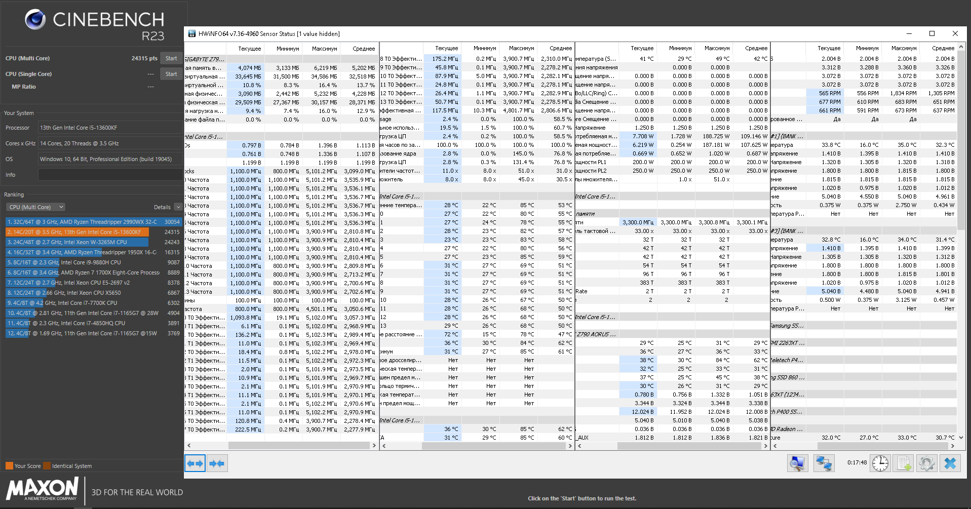
Task: Maximize the HWiNFO64 Sensor Status window
Action: point(932,33)
